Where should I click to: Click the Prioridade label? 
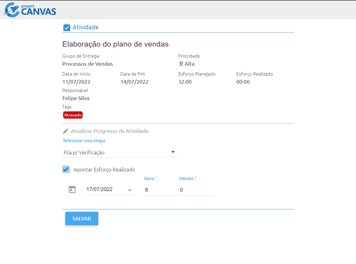coord(189,56)
